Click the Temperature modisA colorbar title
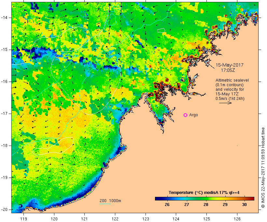267x222 pixels. pos(204,193)
